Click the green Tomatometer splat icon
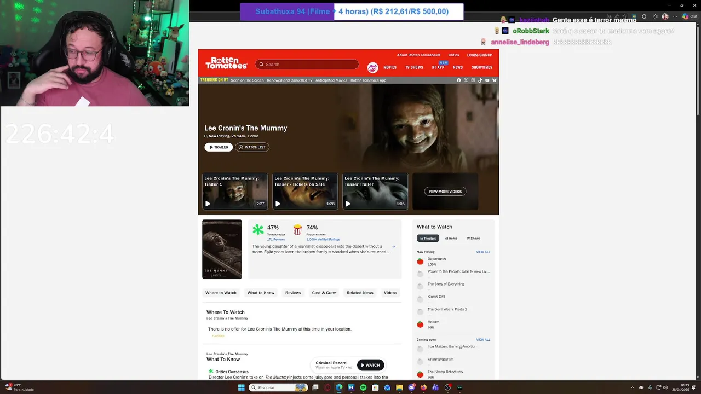Image resolution: width=701 pixels, height=394 pixels. 258,230
